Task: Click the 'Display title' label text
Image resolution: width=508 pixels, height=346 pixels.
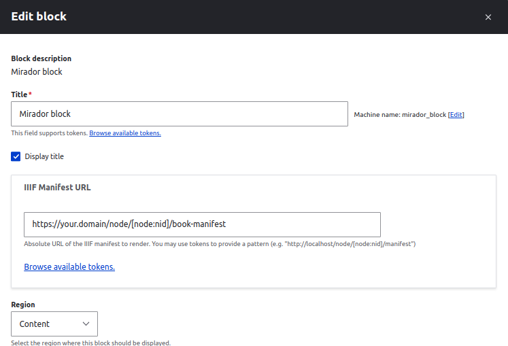Action: click(x=44, y=156)
